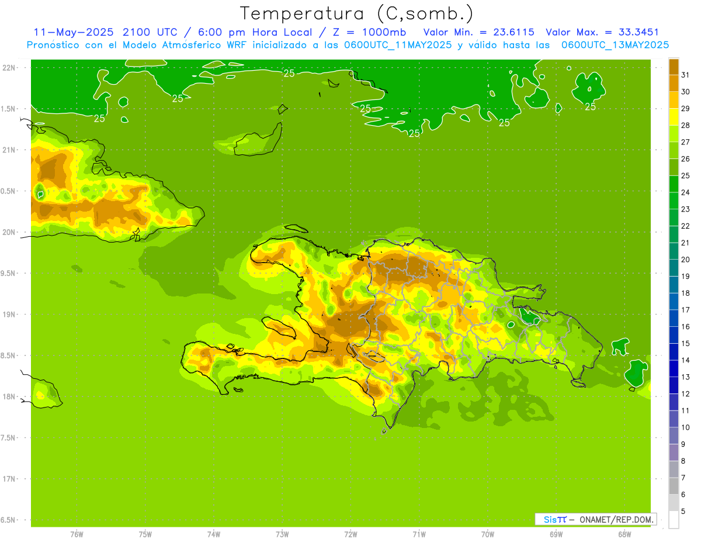This screenshot has width=701, height=542.
Task: Pick the gray legend color between 6 and 7
Action: point(674,486)
